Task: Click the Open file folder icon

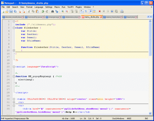Action: pyautogui.click(x=7, y=11)
